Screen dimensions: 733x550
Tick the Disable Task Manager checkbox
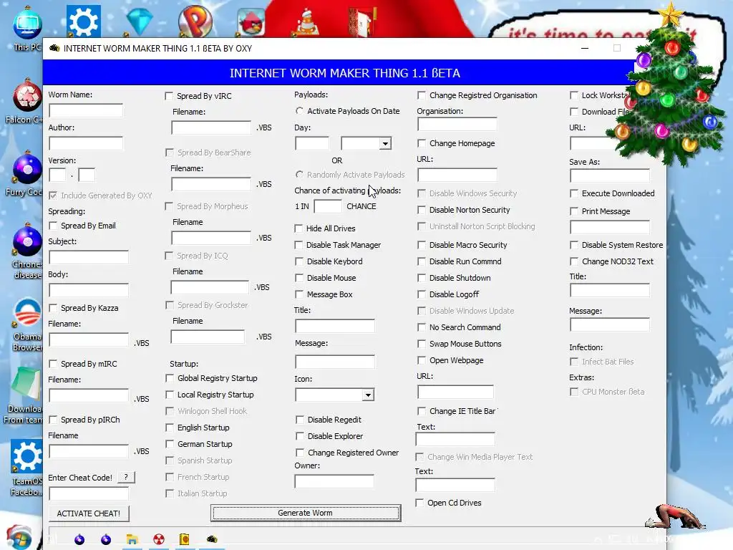click(298, 245)
